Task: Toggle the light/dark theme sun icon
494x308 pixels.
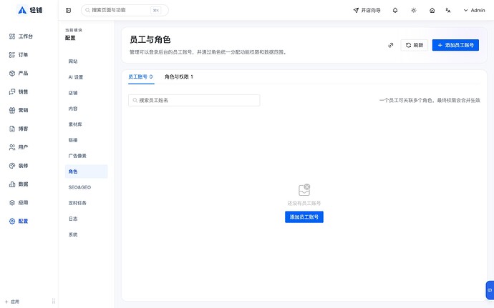Action: pyautogui.click(x=414, y=11)
